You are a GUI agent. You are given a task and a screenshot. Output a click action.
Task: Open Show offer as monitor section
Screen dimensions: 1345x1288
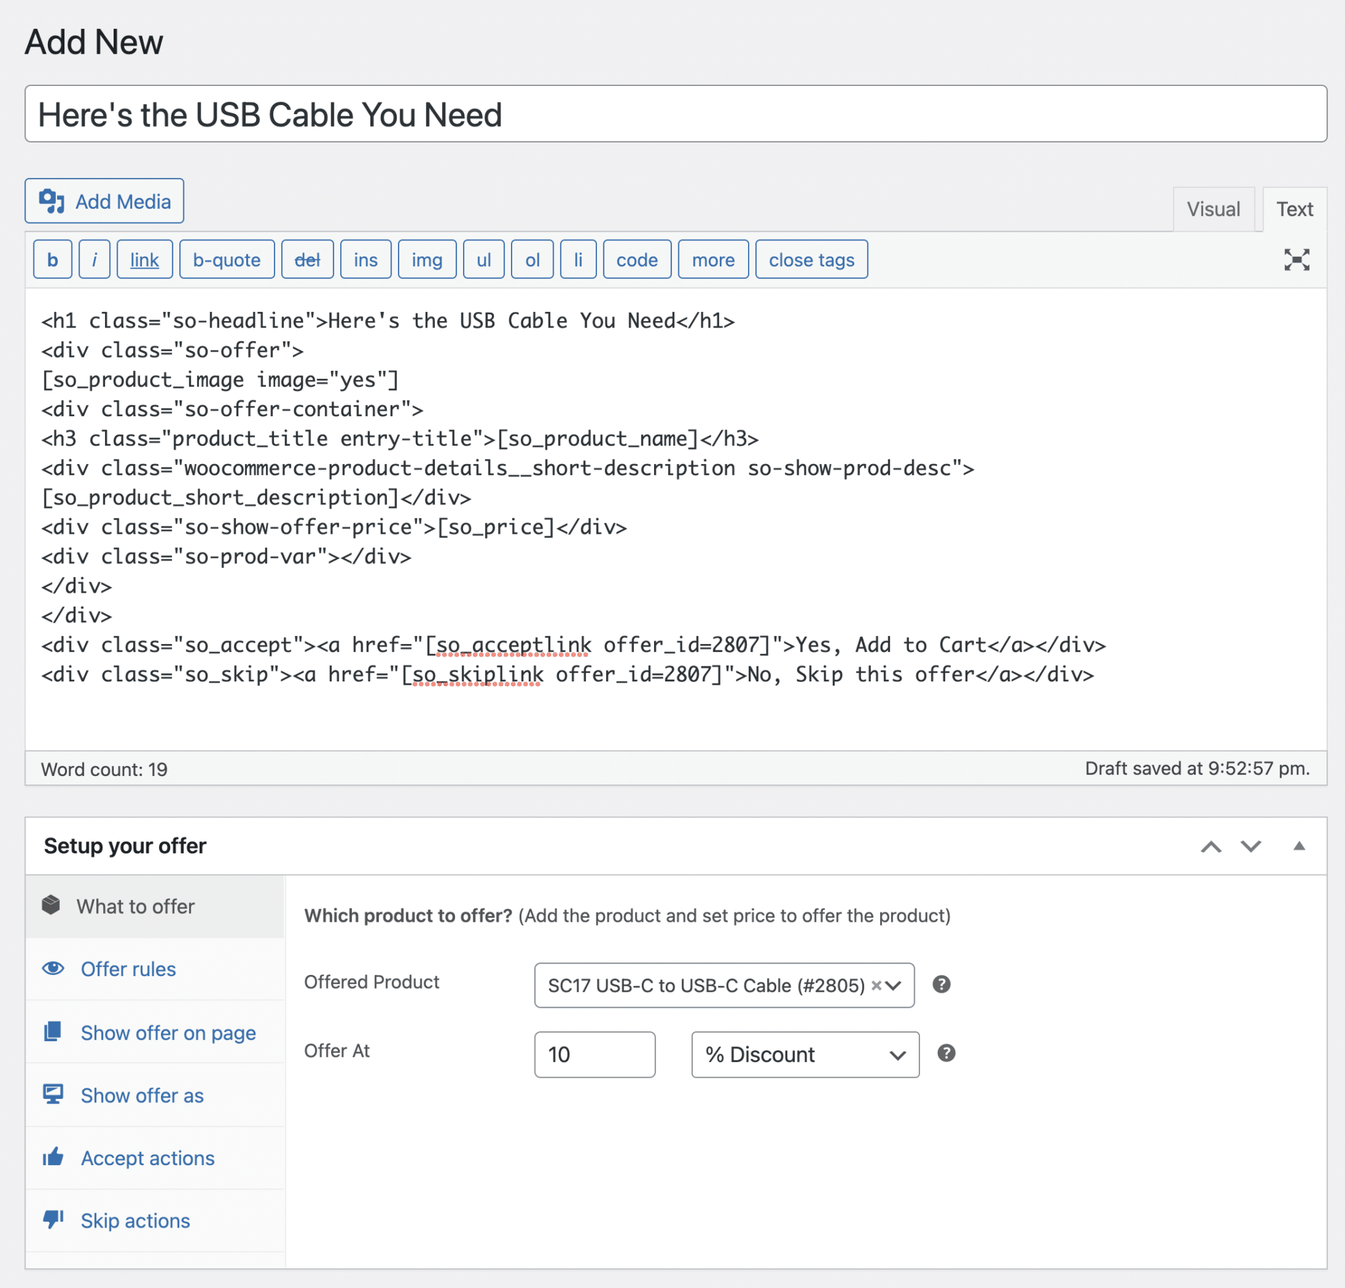coord(141,1095)
